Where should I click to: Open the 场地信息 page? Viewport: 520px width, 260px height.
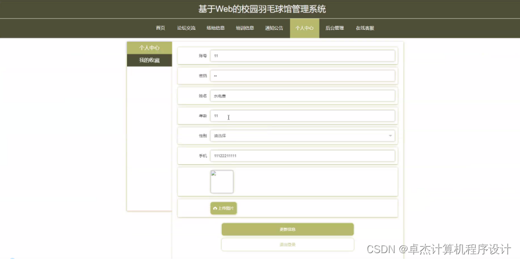[215, 28]
